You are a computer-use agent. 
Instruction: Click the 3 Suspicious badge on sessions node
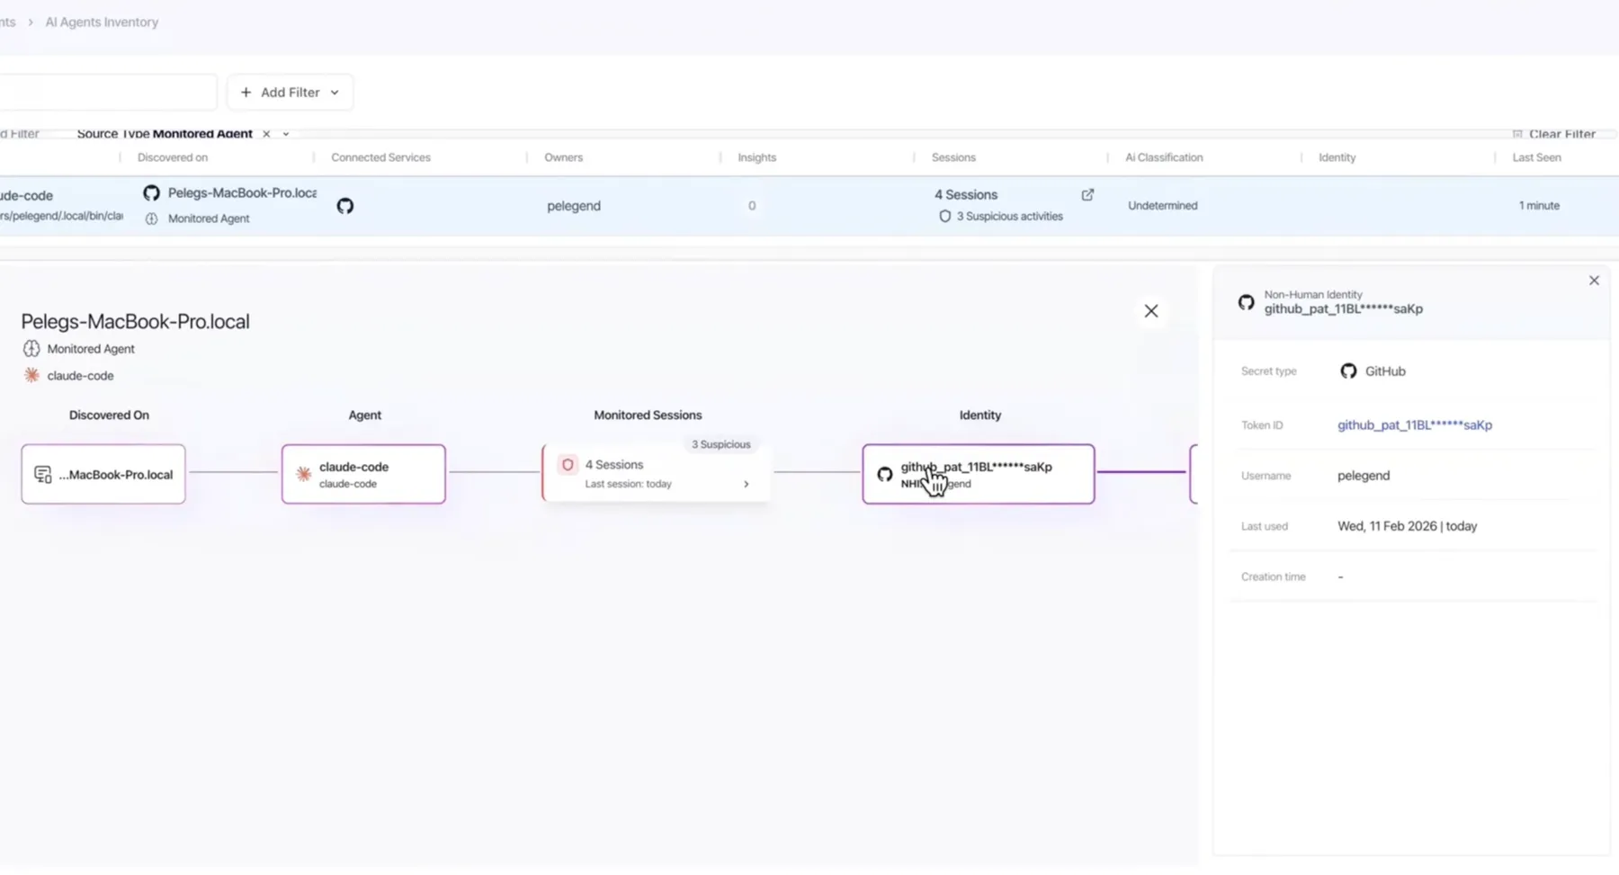tap(720, 444)
